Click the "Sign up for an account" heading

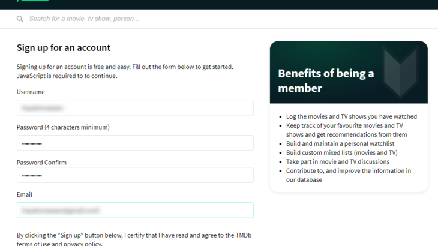[64, 48]
